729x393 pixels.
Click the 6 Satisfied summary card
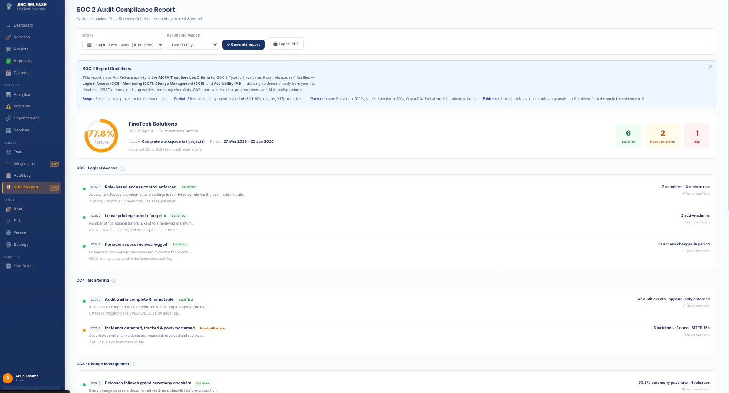coord(628,136)
